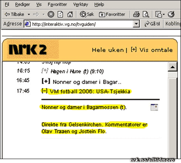Open the Fil menu
The image size is (181, 163).
(7, 5)
